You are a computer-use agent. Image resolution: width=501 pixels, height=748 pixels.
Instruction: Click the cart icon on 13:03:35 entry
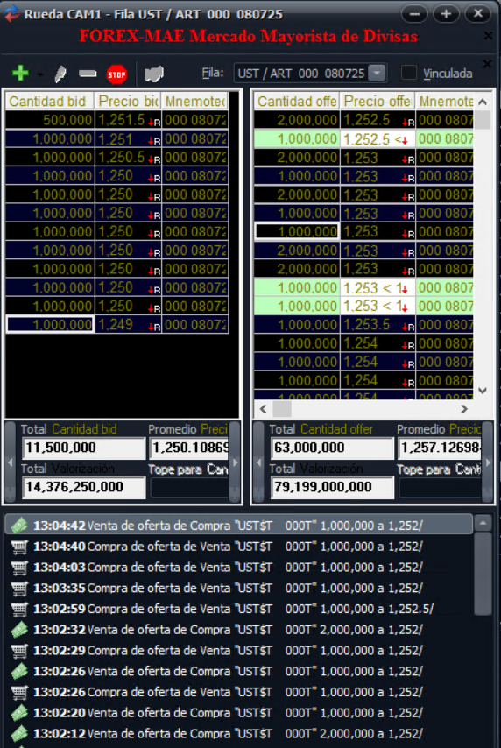click(x=19, y=589)
